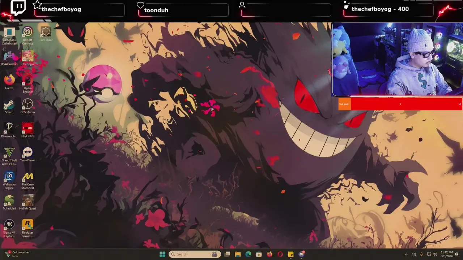Click the Twitch logo in the overlay
The image size is (463, 260).
pos(18,7)
